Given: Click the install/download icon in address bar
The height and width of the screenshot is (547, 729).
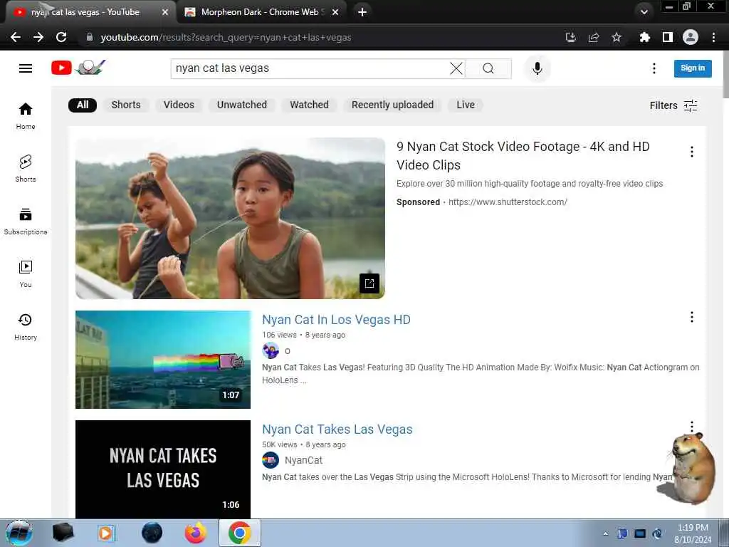Looking at the screenshot, I should 571,37.
